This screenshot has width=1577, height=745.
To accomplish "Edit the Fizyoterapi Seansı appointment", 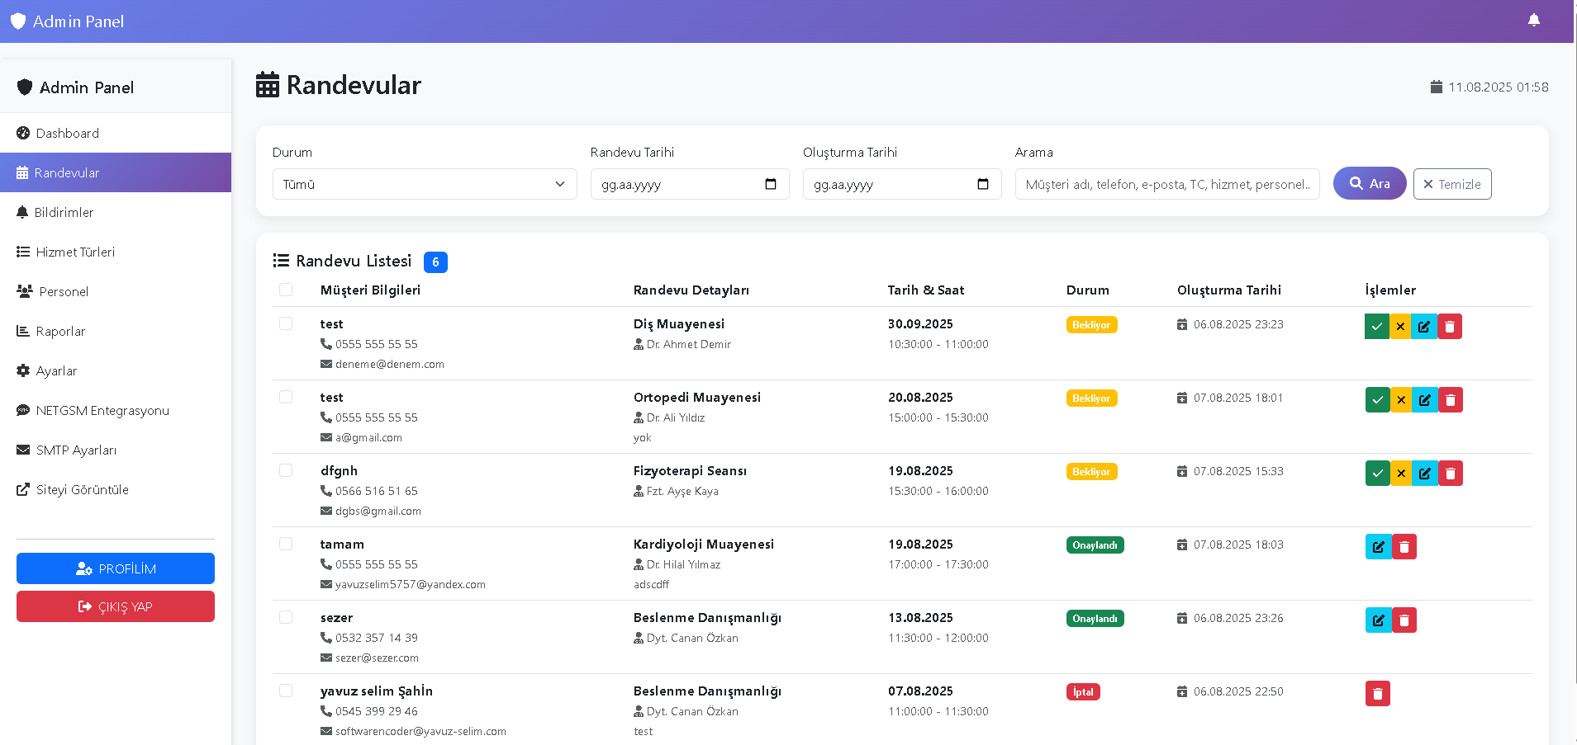I will [1425, 474].
